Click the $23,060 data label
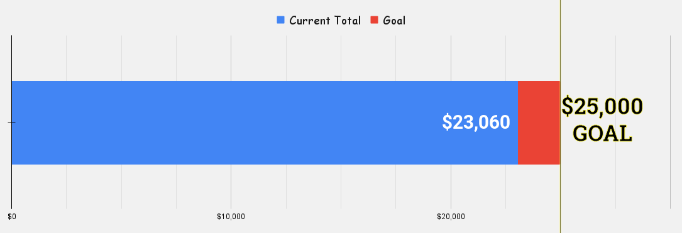Image resolution: width=682 pixels, height=233 pixels. 476,122
